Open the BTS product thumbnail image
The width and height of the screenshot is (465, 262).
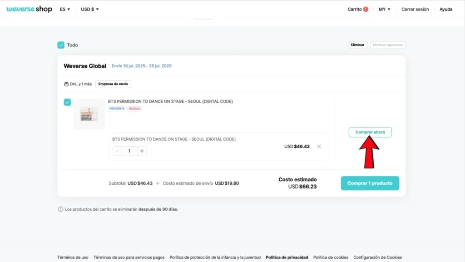89,114
